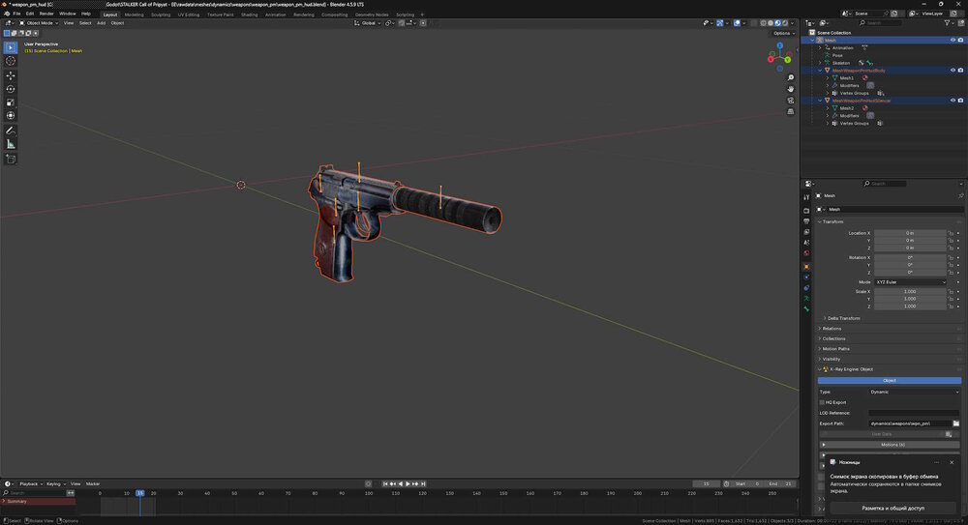Hide the top Mesh armature in outliner
968x525 pixels.
[x=953, y=40]
